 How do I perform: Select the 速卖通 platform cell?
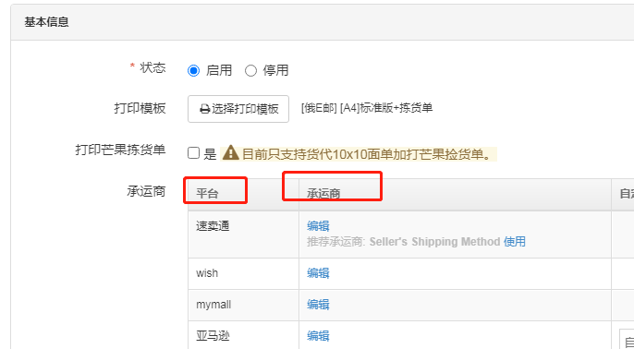[243, 235]
